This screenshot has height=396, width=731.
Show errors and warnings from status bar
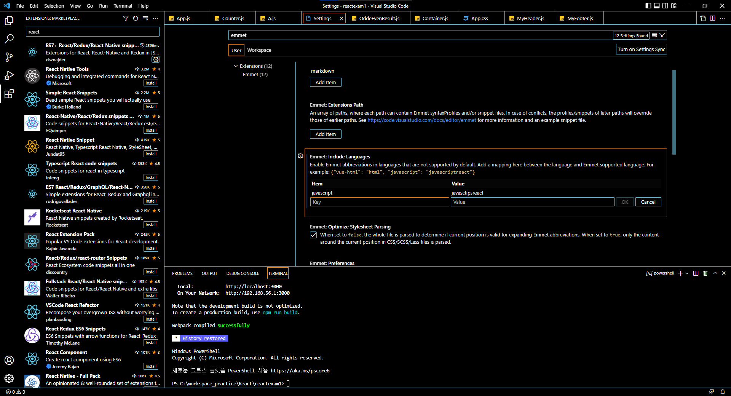click(16, 392)
